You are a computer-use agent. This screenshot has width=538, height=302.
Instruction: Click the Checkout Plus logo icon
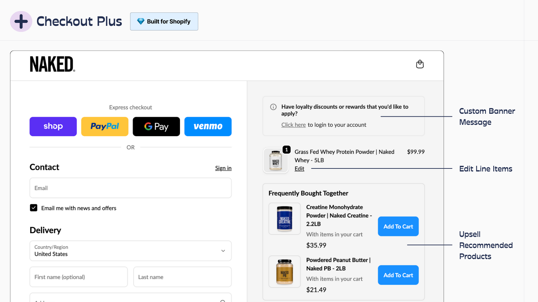pyautogui.click(x=21, y=21)
